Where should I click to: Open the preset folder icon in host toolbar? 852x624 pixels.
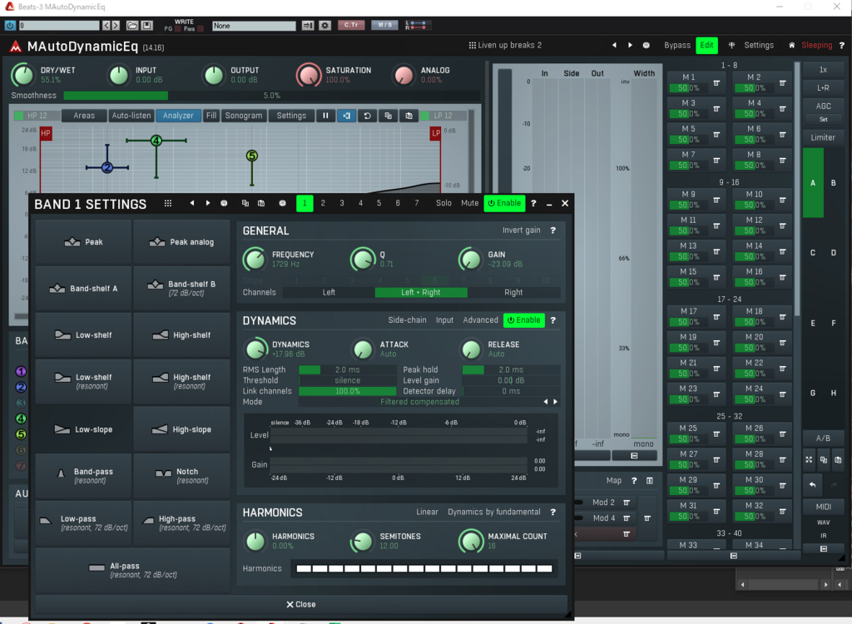pos(132,26)
